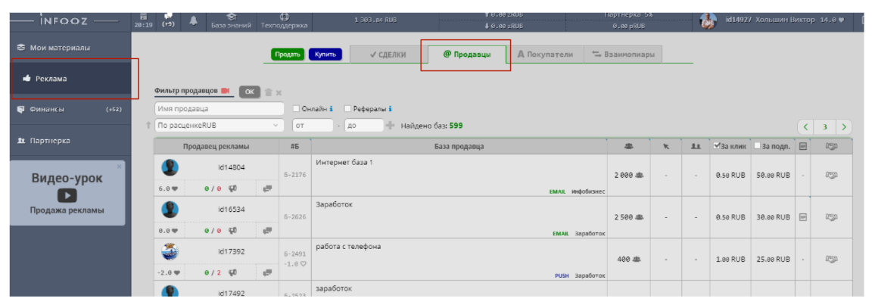Go to previous page with left chevron
872x305 pixels.
click(x=805, y=126)
